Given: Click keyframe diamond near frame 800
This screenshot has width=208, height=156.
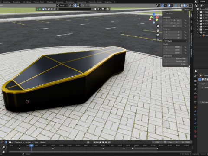Looking at the screenshot, I should click(x=53, y=149).
